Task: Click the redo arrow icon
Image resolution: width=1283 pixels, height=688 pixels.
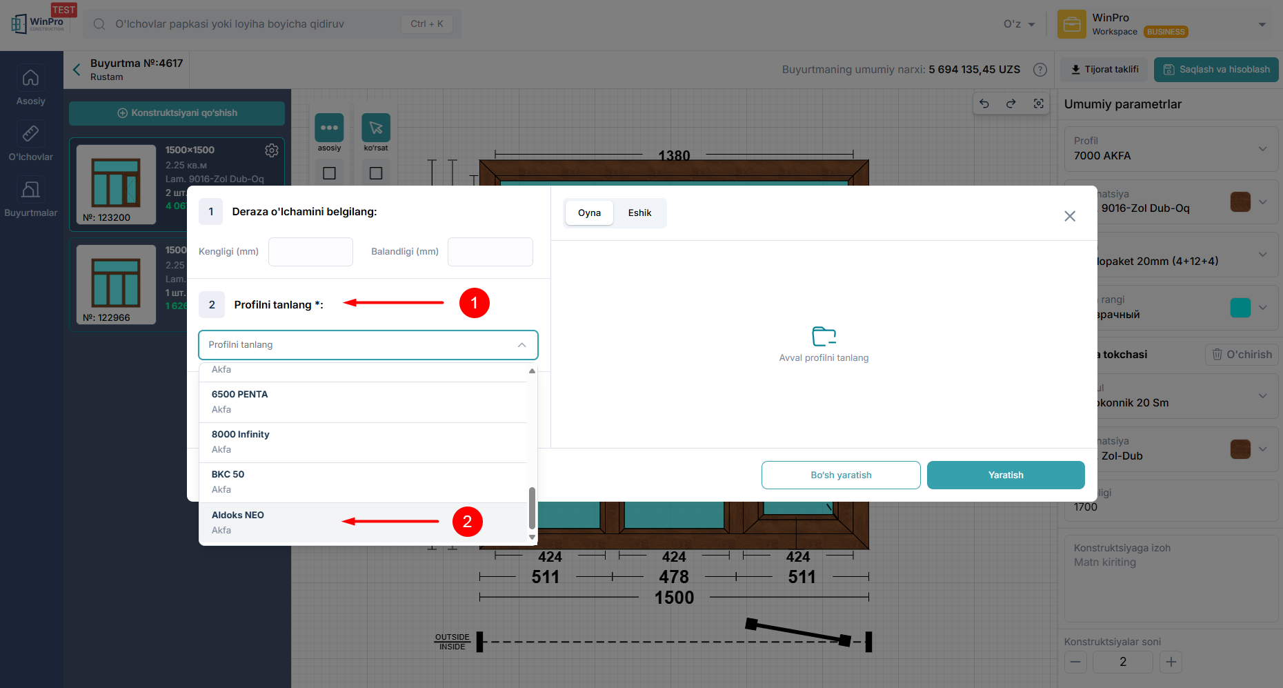Action: tap(1011, 104)
